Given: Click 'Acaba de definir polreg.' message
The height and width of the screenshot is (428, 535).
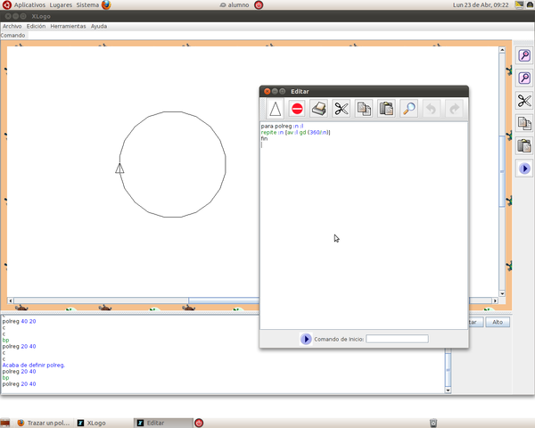Looking at the screenshot, I should point(34,366).
